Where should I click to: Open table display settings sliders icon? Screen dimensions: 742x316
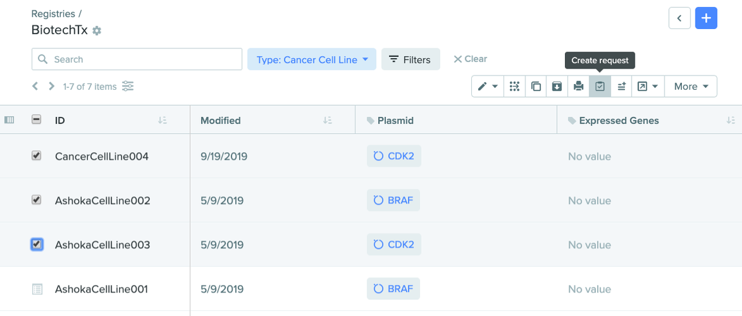128,86
